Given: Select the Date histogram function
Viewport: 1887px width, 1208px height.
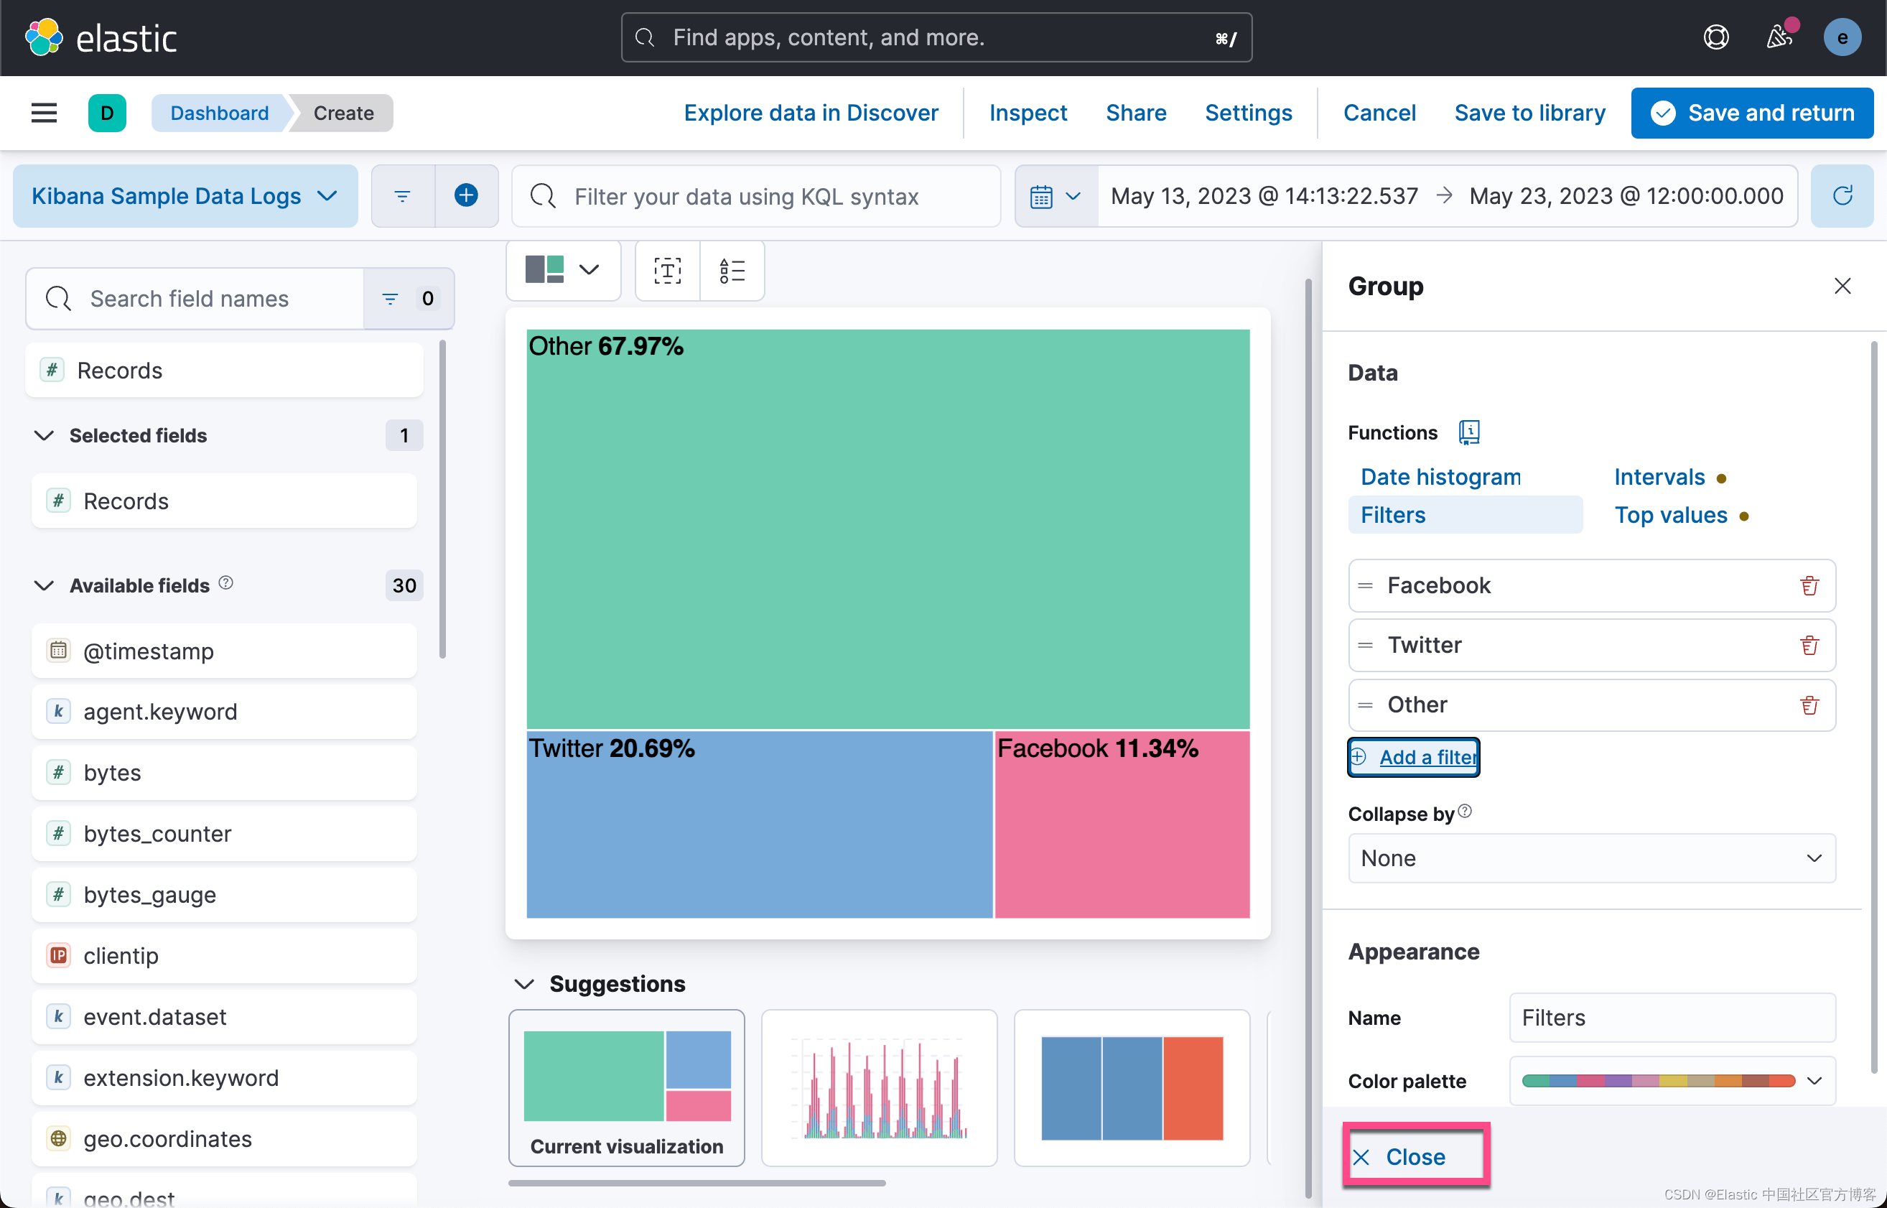Looking at the screenshot, I should point(1440,476).
